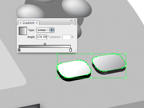144x108 pixels.
Task: Select the gradient midpoint diamond
Action: pyautogui.click(x=45, y=44)
